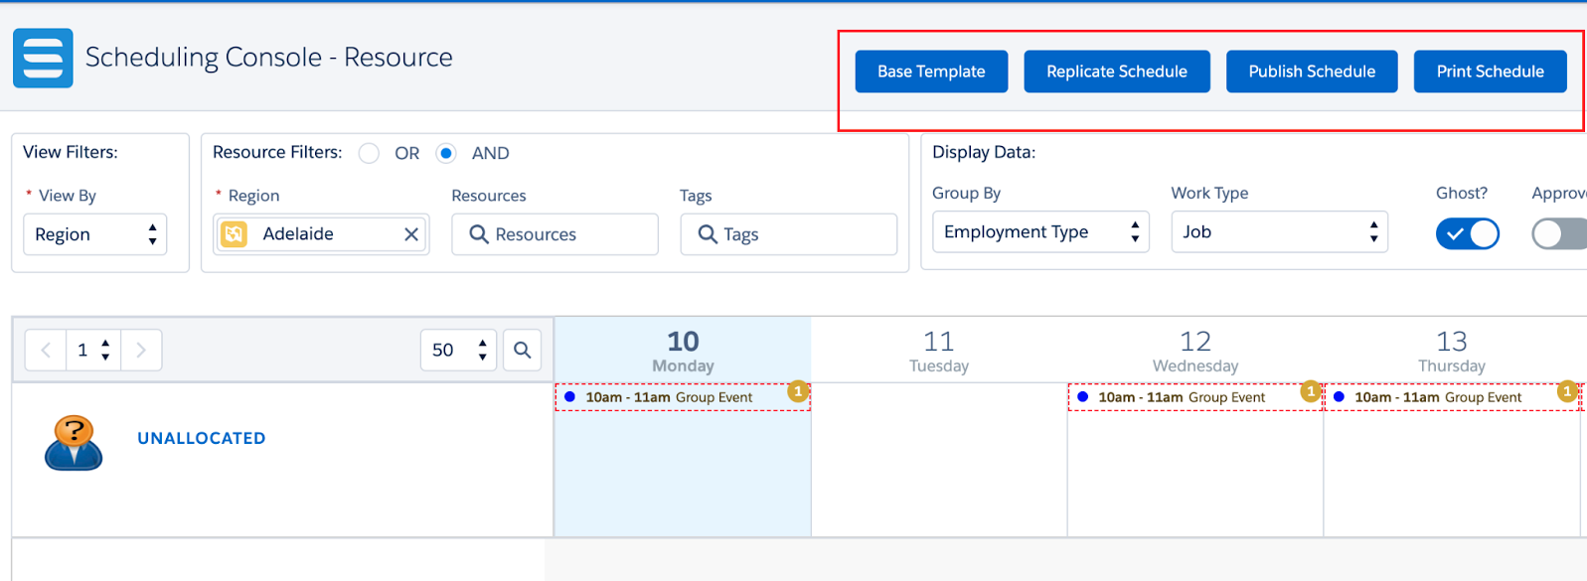The height and width of the screenshot is (581, 1587).
Task: Turn off the Ghost toggle
Action: (x=1468, y=233)
